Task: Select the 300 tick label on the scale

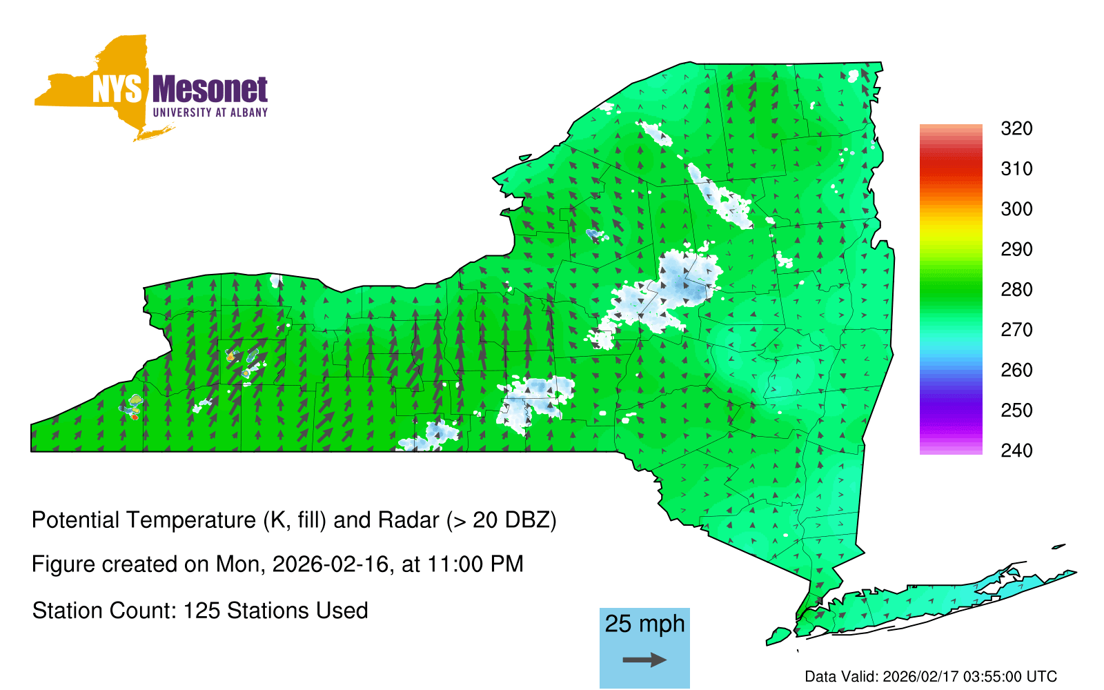Action: point(1016,209)
